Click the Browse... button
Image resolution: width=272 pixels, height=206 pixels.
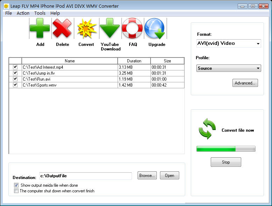(147, 176)
